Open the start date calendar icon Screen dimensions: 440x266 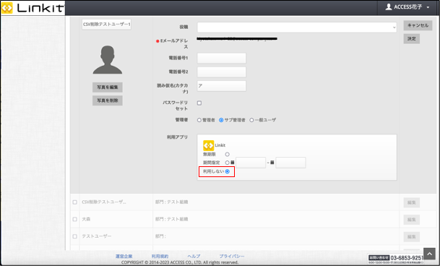click(233, 163)
